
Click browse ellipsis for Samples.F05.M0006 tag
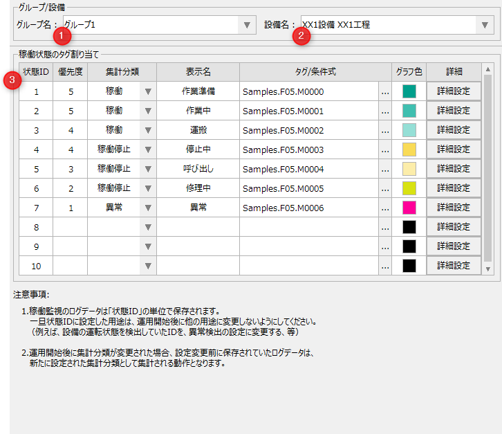[385, 208]
